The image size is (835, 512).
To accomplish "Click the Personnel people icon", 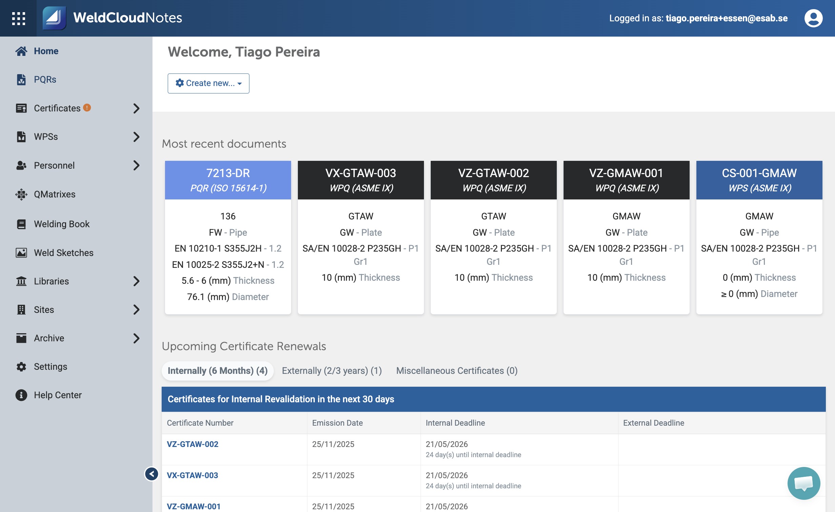I will (x=21, y=165).
